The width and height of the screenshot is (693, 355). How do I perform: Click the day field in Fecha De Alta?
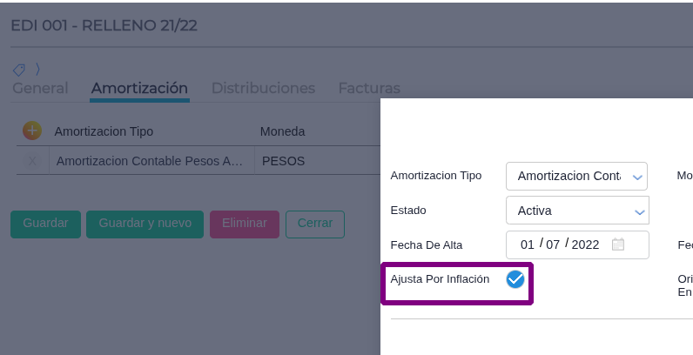point(528,244)
